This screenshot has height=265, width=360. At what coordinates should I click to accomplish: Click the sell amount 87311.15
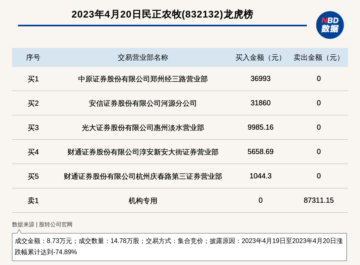pyautogui.click(x=318, y=200)
